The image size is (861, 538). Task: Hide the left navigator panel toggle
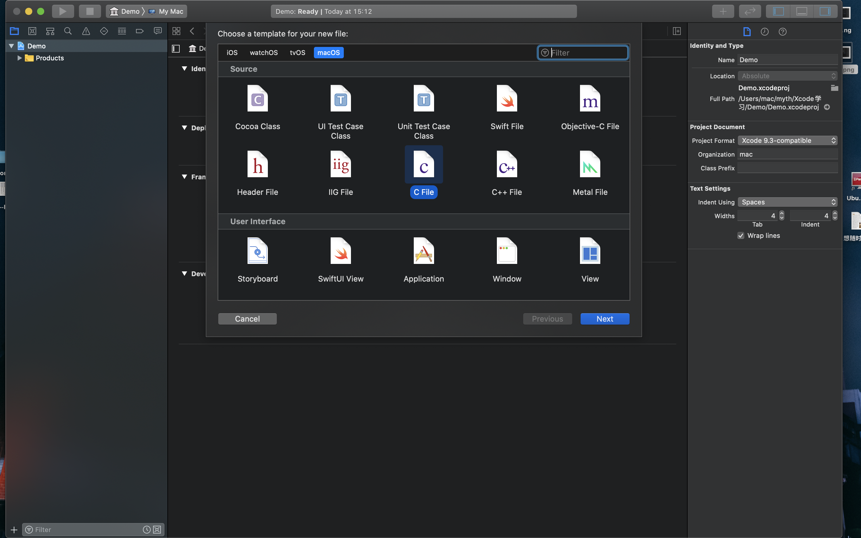click(778, 11)
